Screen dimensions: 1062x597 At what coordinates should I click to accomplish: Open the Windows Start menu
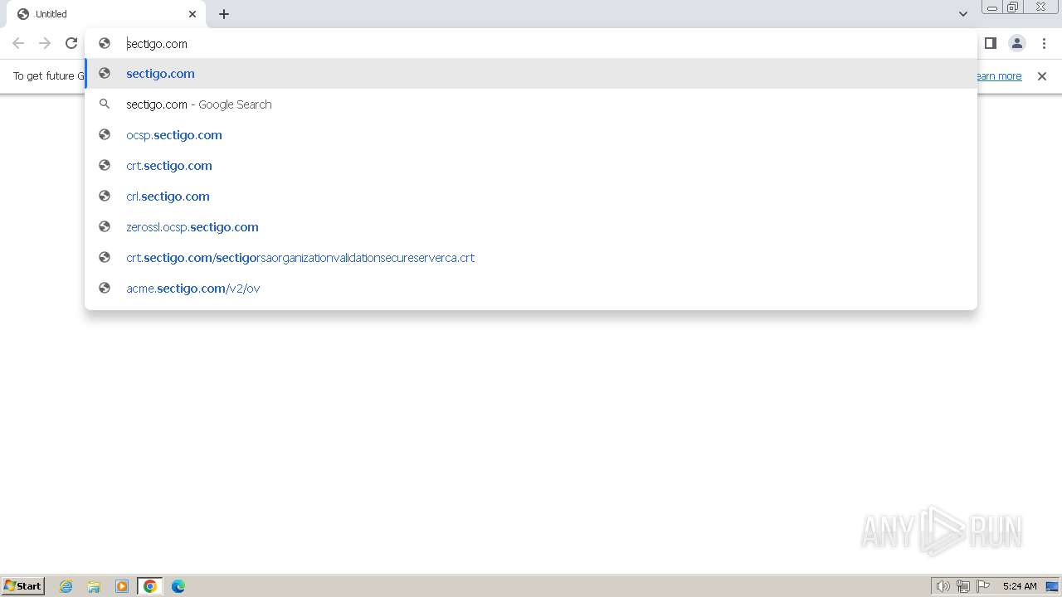[x=23, y=586]
